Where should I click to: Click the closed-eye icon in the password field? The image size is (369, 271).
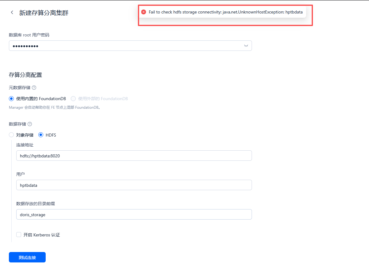point(246,45)
